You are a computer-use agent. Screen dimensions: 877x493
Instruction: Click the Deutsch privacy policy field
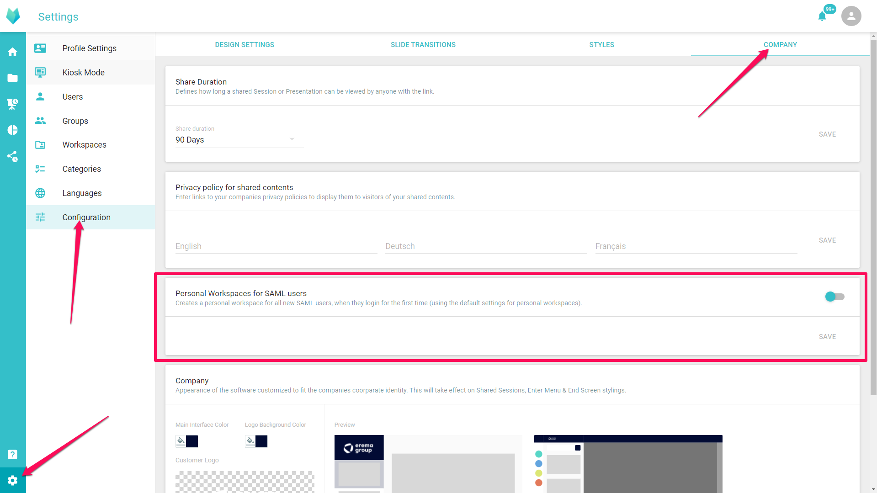486,246
